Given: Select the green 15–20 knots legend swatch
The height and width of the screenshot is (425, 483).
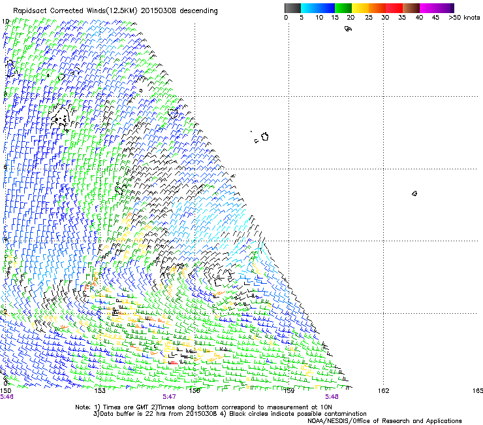Looking at the screenshot, I should [343, 8].
